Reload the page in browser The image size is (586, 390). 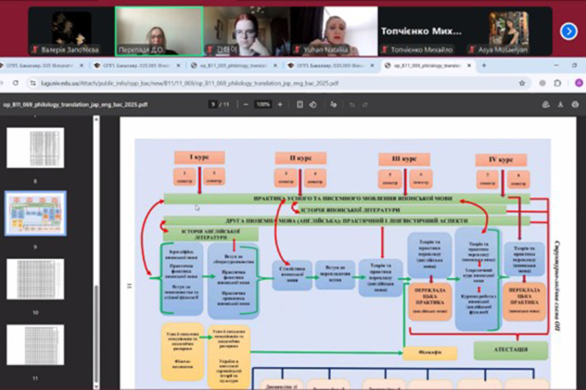click(16, 83)
